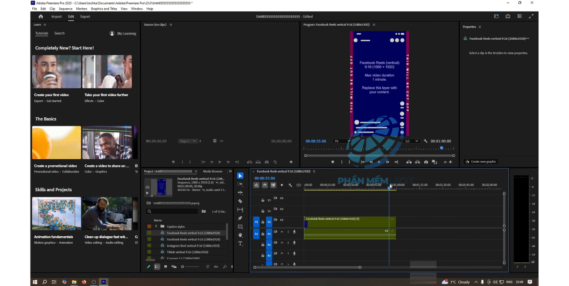
Task: Play the sequence in Program Monitor
Action: pos(379,162)
